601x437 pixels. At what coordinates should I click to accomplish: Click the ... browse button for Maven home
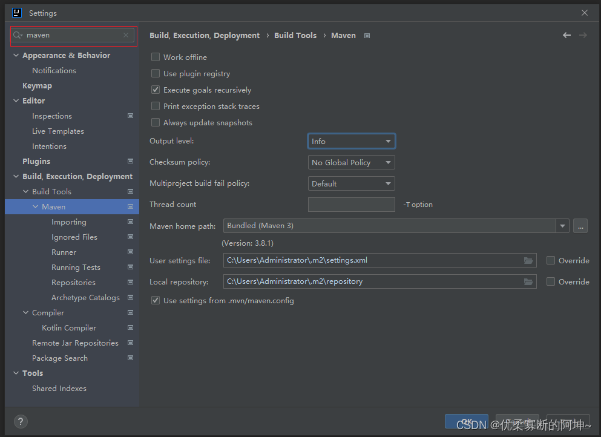coord(580,226)
